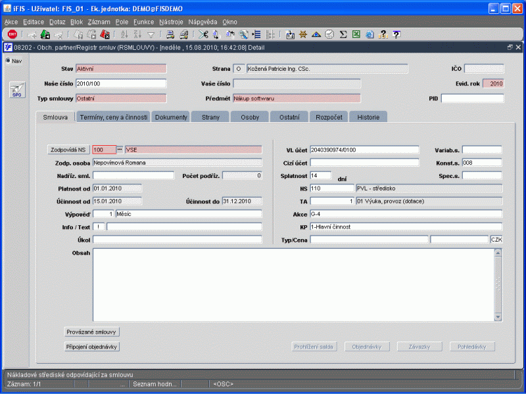Click the Připojení objednávky button

point(91,346)
